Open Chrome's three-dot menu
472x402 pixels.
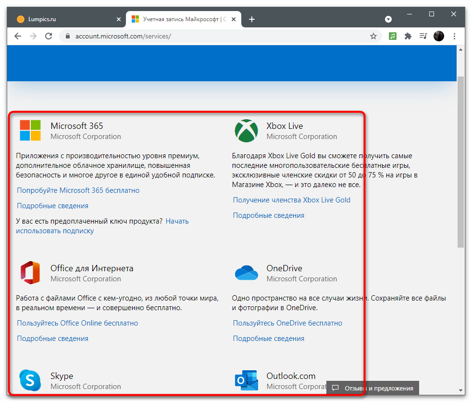tap(454, 37)
